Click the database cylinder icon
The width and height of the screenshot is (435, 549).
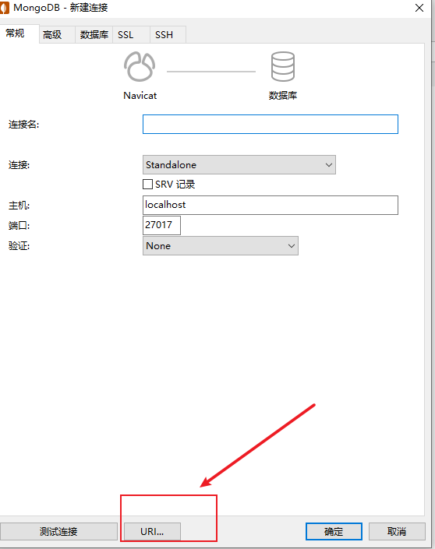pos(282,66)
